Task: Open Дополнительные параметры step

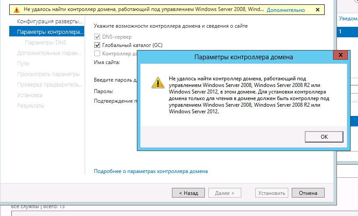Action: [x=49, y=53]
